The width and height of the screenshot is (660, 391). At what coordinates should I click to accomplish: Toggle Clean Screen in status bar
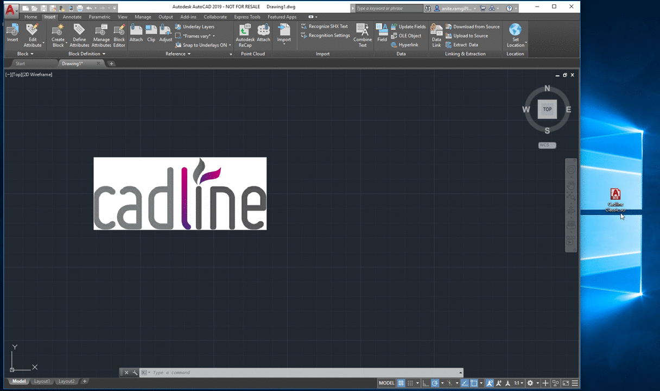coord(566,383)
